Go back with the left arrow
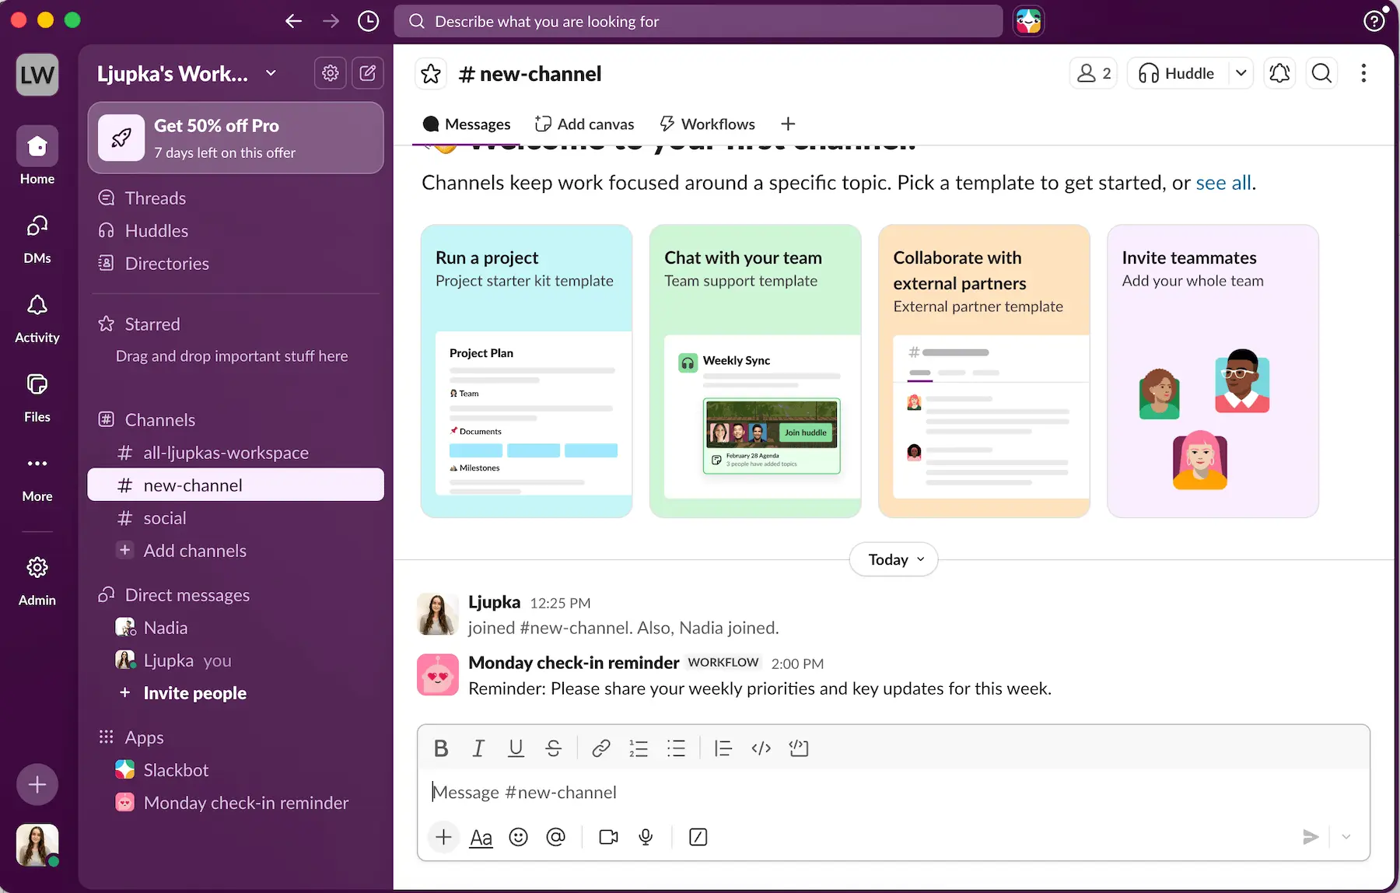This screenshot has width=1400, height=893. (x=294, y=21)
